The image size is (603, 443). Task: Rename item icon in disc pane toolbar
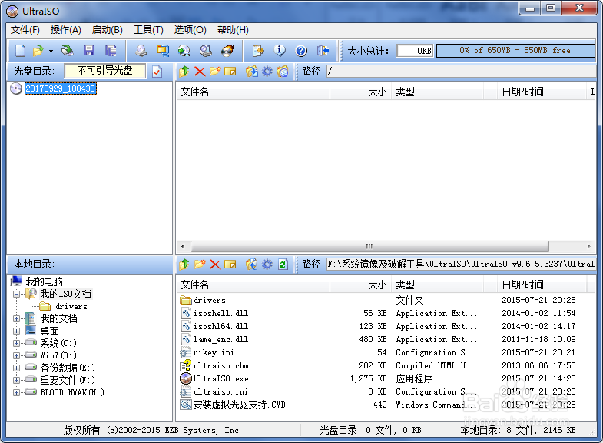[x=230, y=72]
